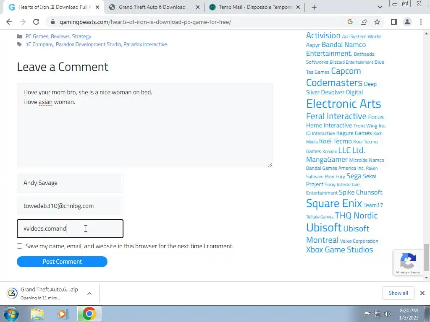Viewport: 430px width, 322px height.
Task: Click the name field with Andy Savage
Action: click(70, 183)
